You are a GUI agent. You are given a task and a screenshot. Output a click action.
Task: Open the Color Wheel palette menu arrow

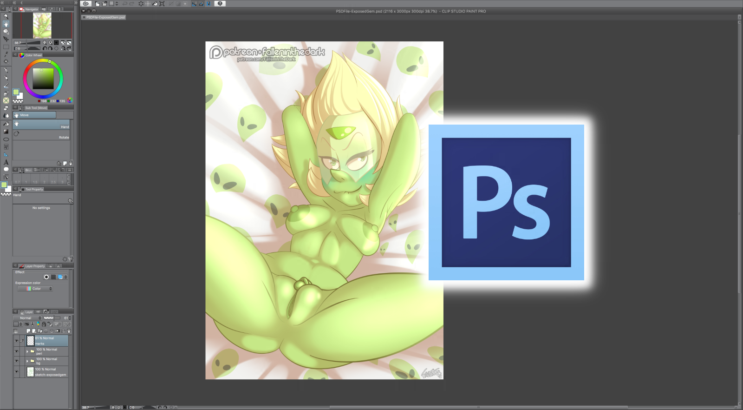pyautogui.click(x=15, y=54)
